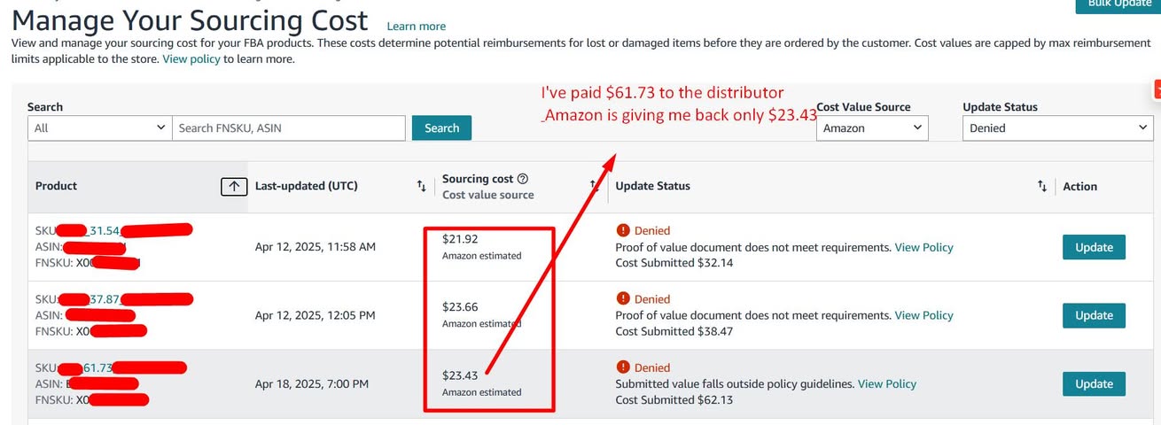Click the Last-updated column sort arrows
The width and height of the screenshot is (1161, 425).
click(422, 186)
